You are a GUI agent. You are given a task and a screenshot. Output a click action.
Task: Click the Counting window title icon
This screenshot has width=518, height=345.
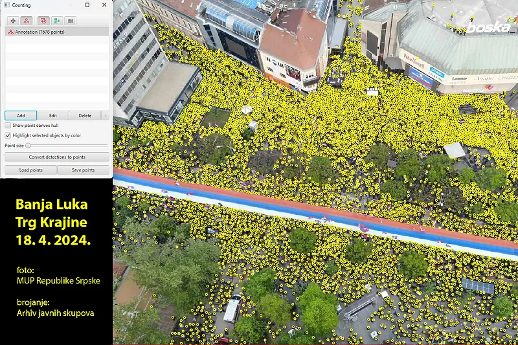coord(8,5)
